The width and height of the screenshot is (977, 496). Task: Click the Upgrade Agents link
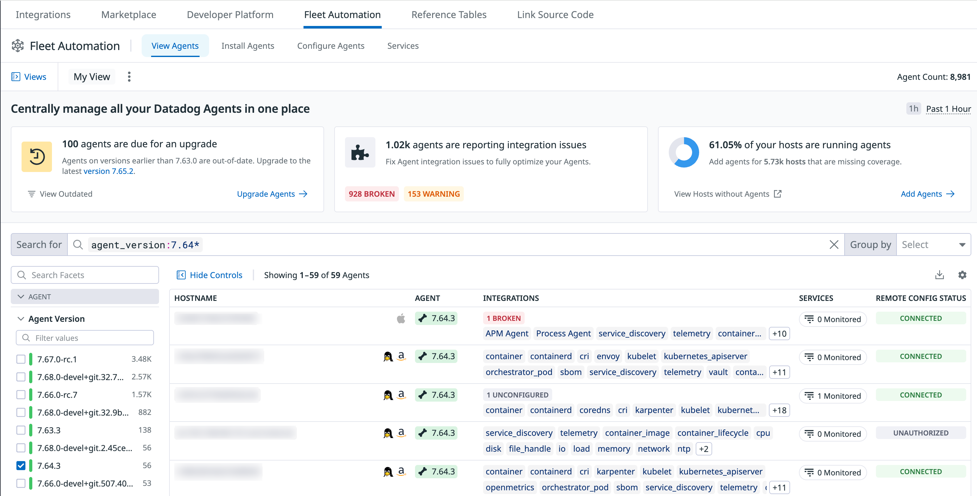(x=272, y=194)
